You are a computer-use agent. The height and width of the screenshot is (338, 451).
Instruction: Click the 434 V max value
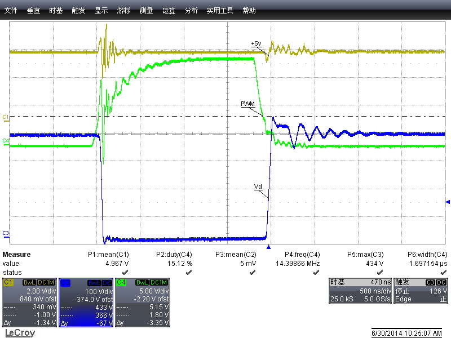pyautogui.click(x=375, y=264)
